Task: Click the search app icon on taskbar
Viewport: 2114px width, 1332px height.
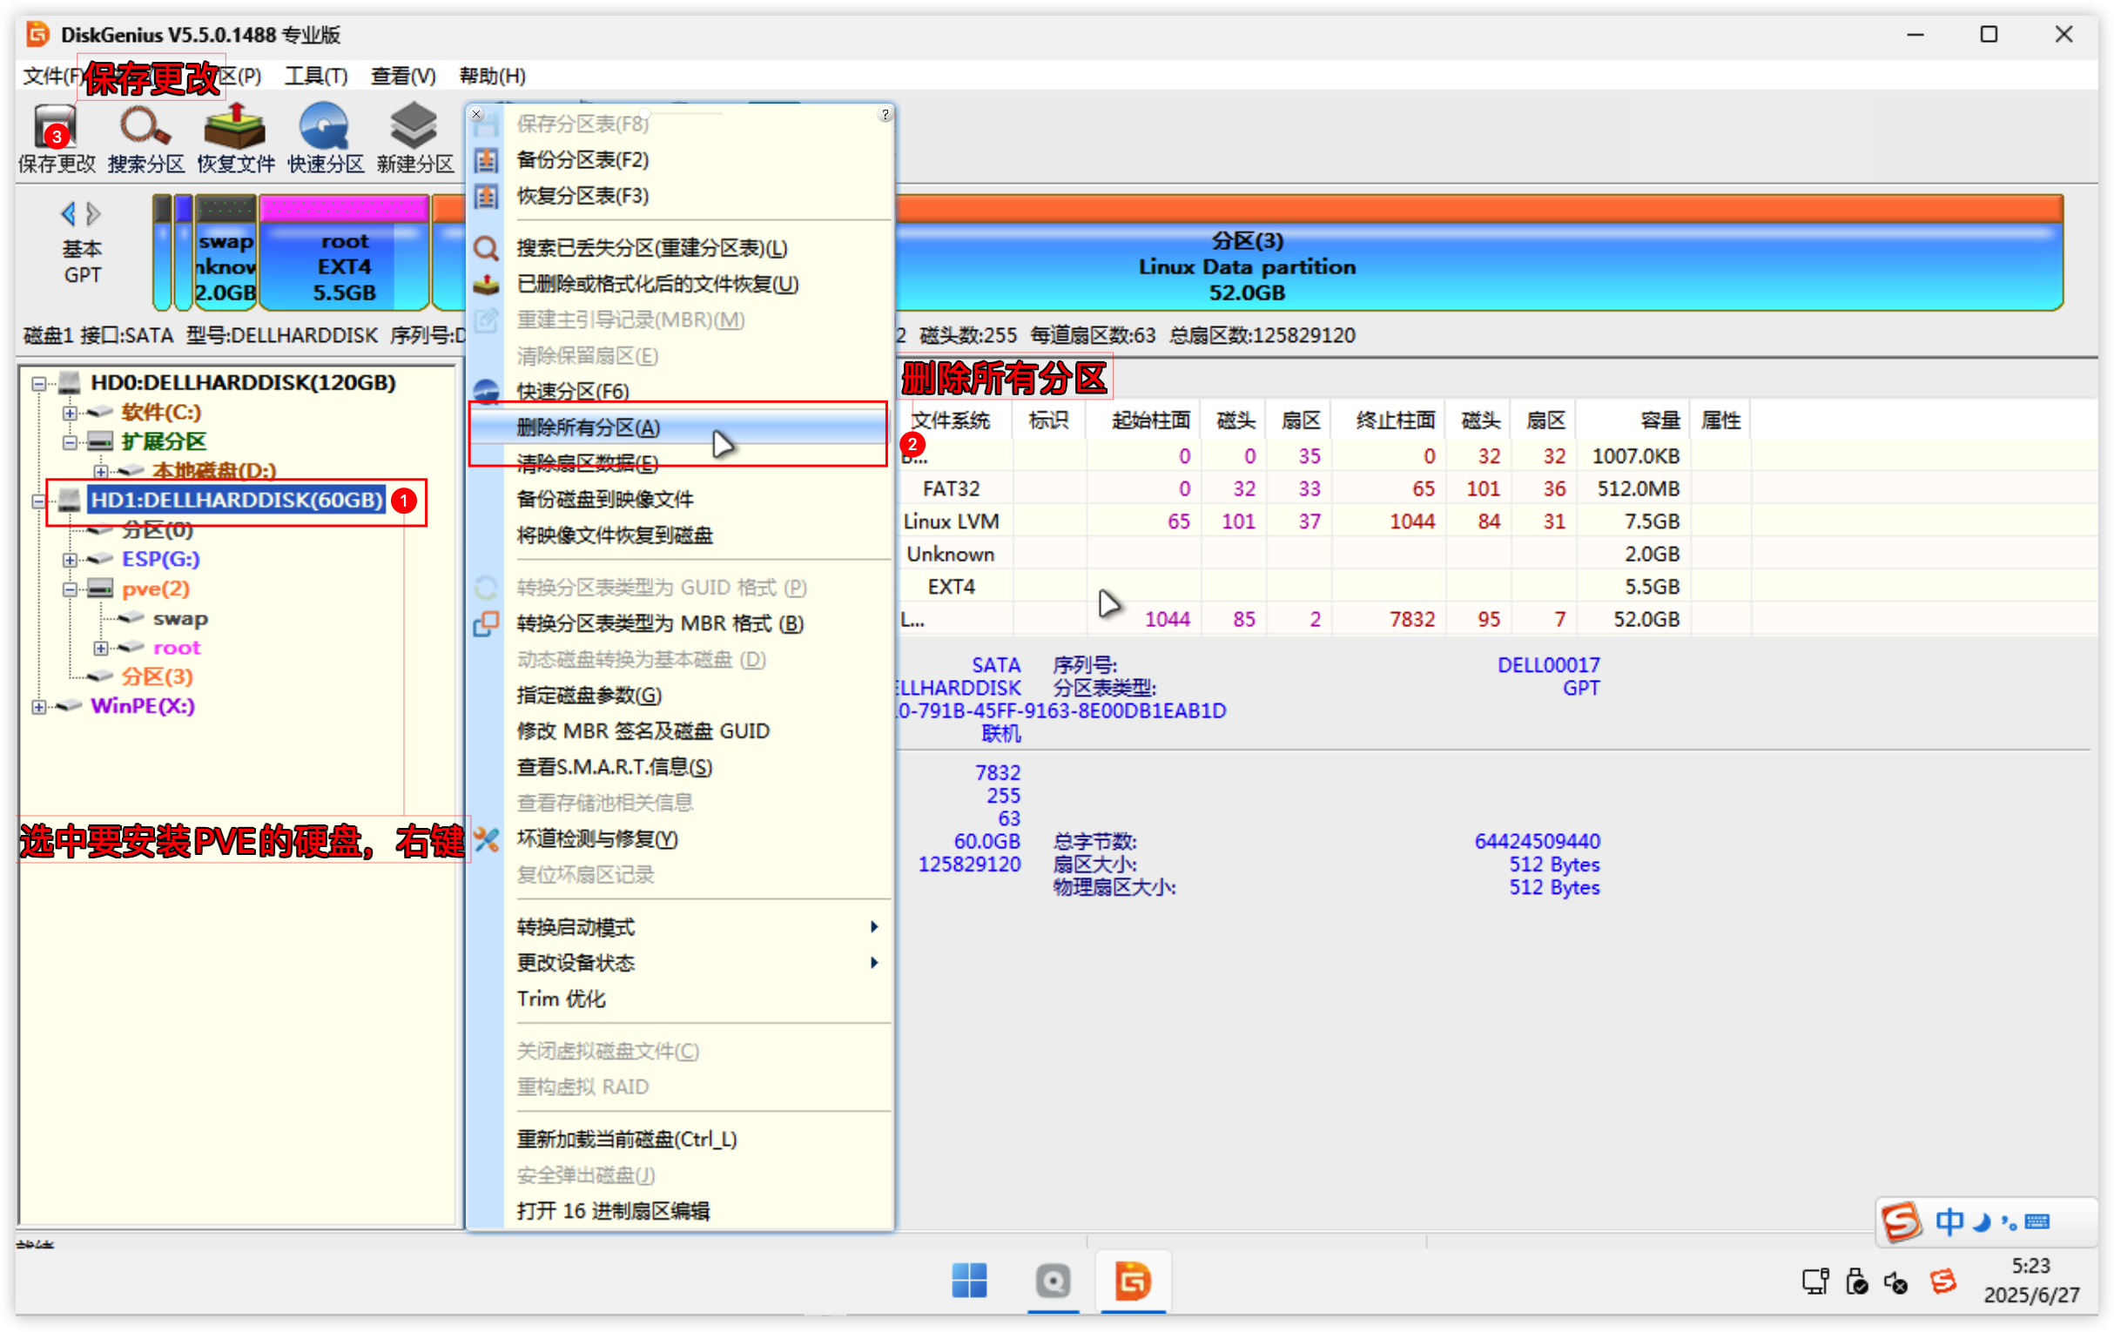Action: [x=1053, y=1282]
